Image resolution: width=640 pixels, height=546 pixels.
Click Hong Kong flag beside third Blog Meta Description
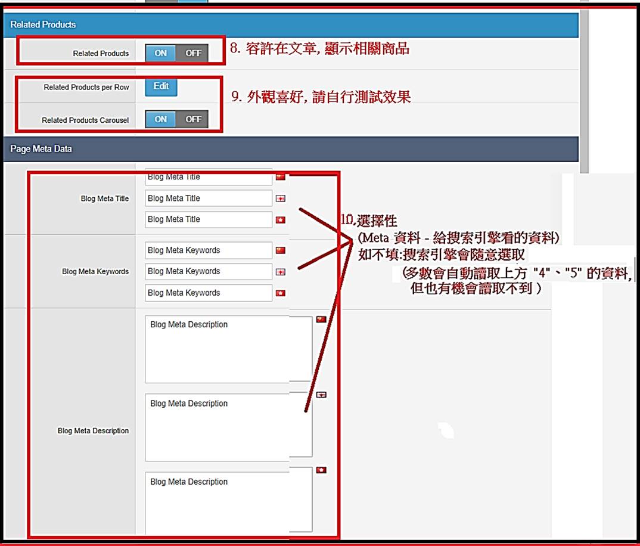(x=321, y=470)
